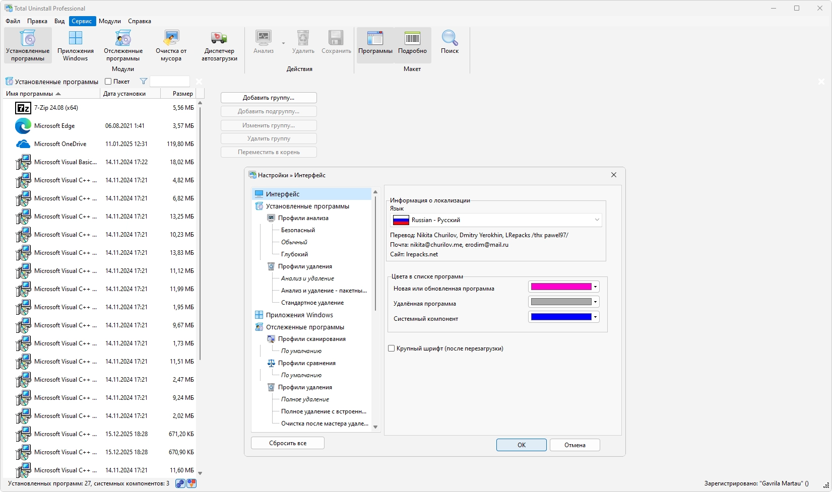Click the filter text field next to the funnel
Viewport: 832px width, 492px height.
(x=170, y=82)
